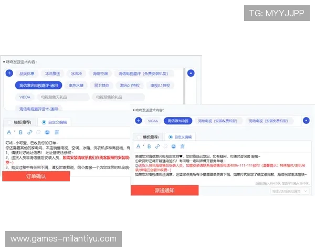Open the product attribute search dropdown
Image resolution: width=315 pixels, height=252 pixels.
(x=289, y=191)
